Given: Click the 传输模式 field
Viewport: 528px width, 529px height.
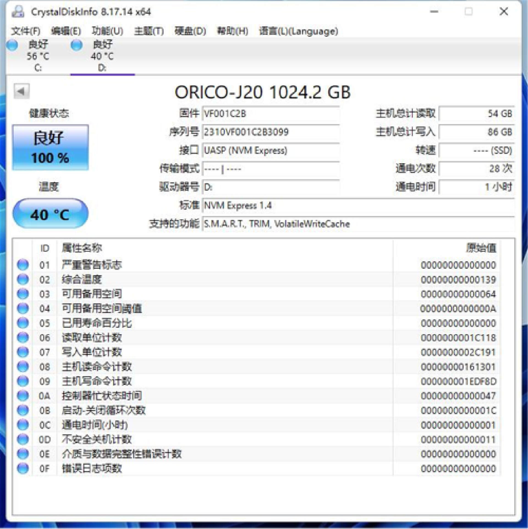Looking at the screenshot, I should 271,169.
